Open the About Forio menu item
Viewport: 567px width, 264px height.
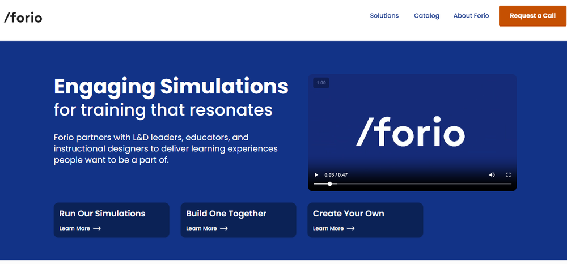[471, 16]
